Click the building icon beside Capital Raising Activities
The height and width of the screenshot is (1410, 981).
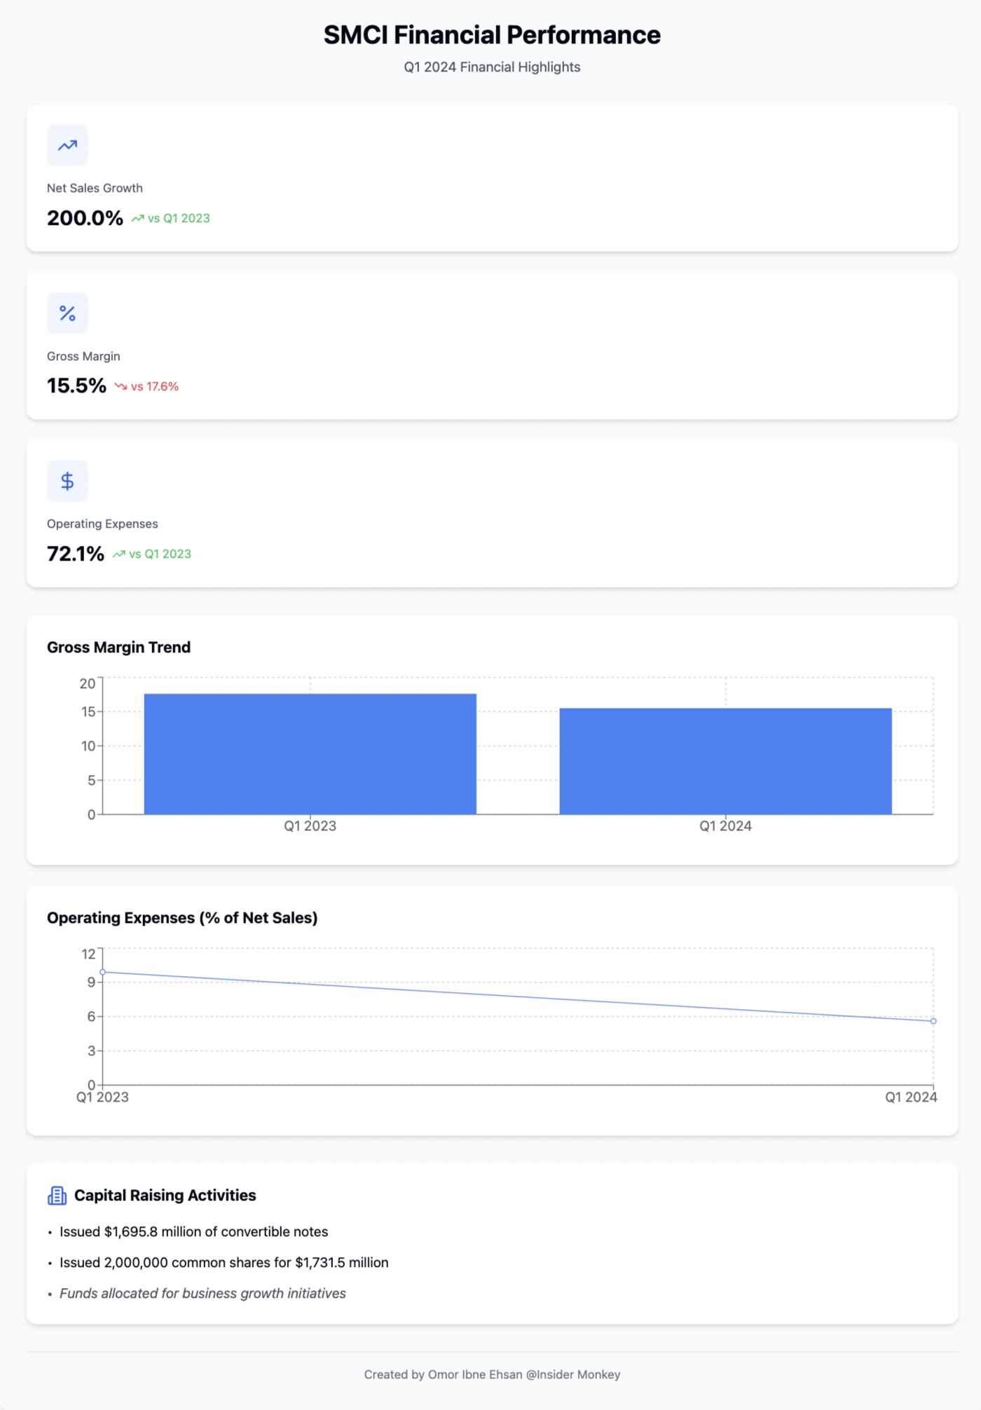(x=57, y=1196)
